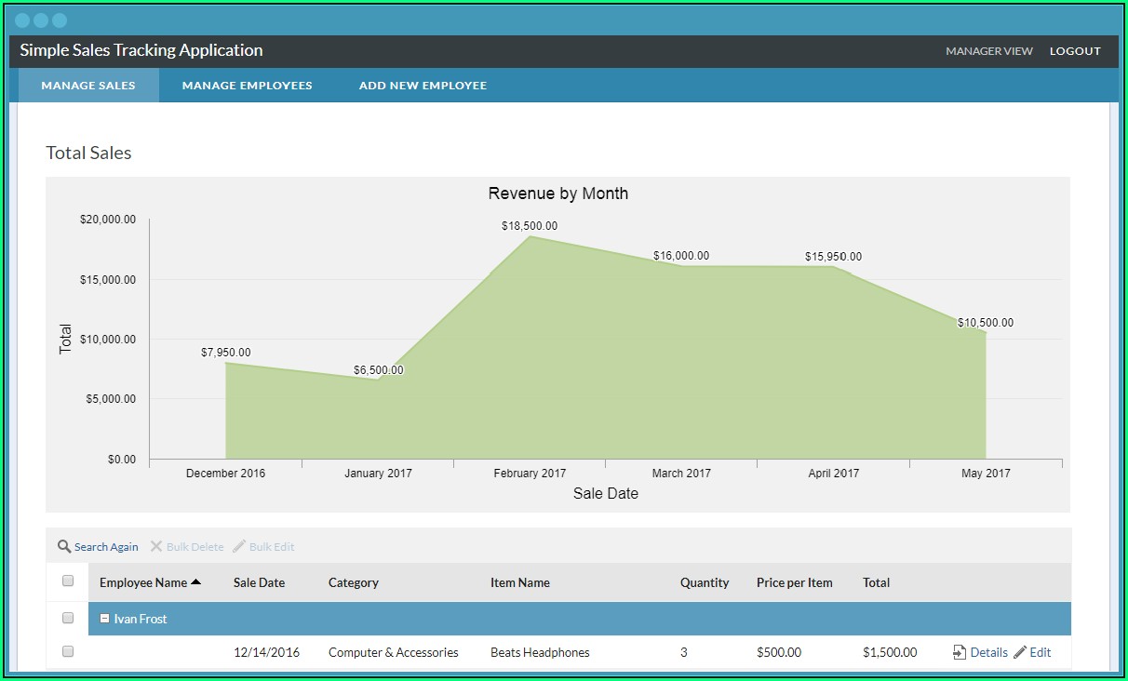Switch to the Manage Employees tab
This screenshot has height=681, width=1128.
coord(247,86)
